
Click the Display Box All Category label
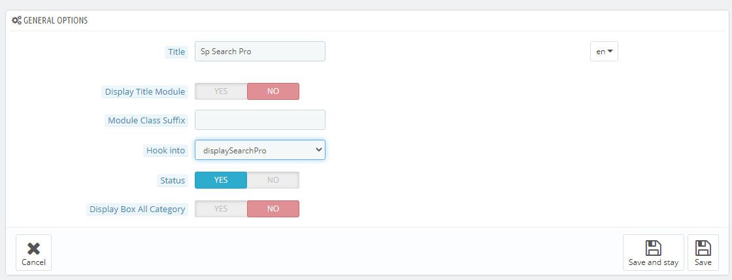[137, 210]
